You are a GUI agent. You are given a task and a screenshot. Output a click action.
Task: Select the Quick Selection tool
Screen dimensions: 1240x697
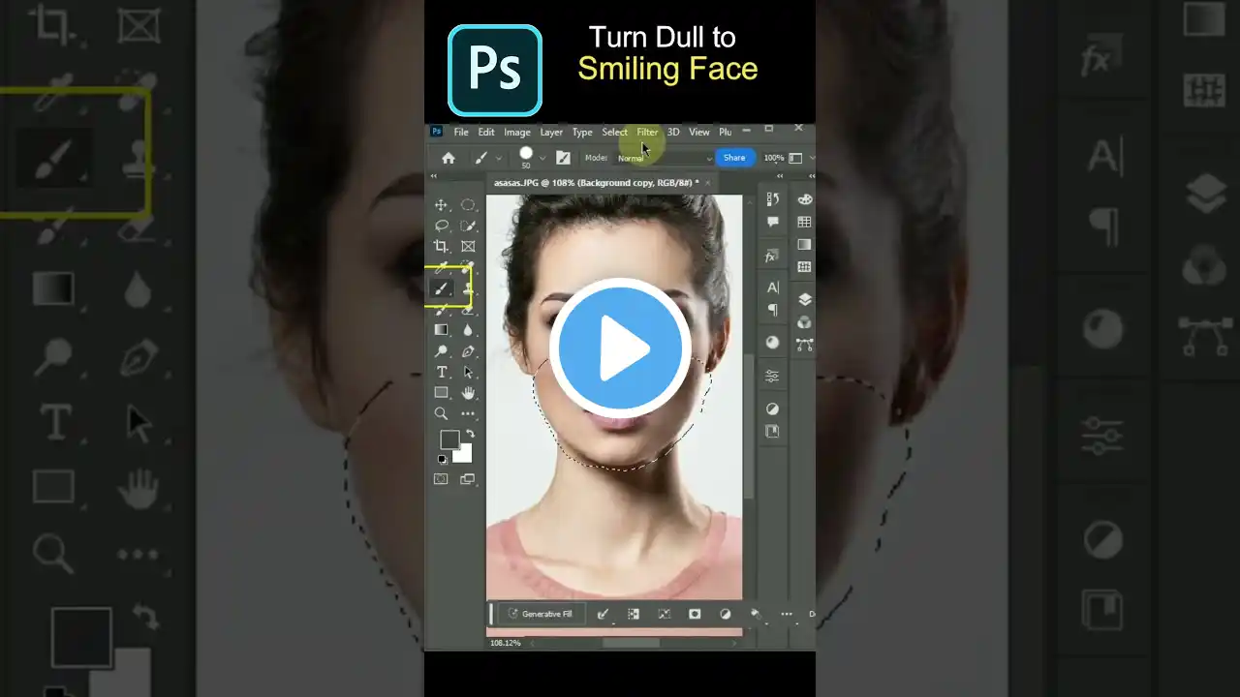click(468, 226)
